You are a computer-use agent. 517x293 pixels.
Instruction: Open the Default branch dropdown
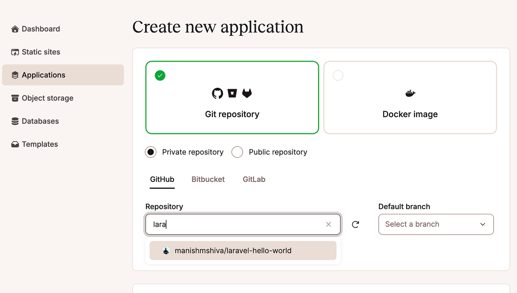point(436,224)
